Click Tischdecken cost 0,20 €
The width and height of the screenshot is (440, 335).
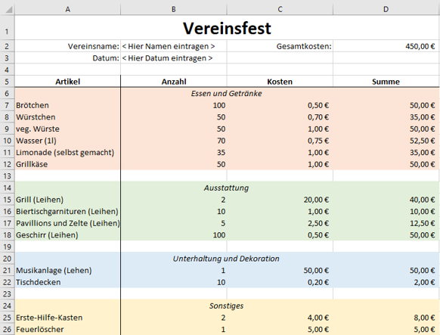[280, 282]
